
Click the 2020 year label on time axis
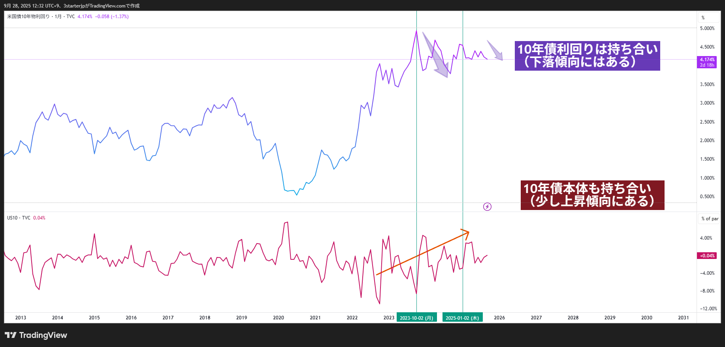[x=279, y=318]
